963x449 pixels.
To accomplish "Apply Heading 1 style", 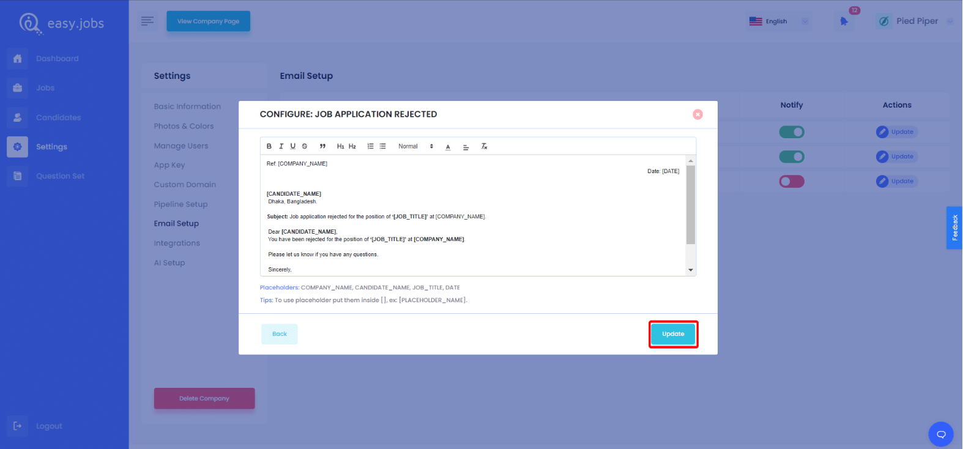I will [x=340, y=146].
